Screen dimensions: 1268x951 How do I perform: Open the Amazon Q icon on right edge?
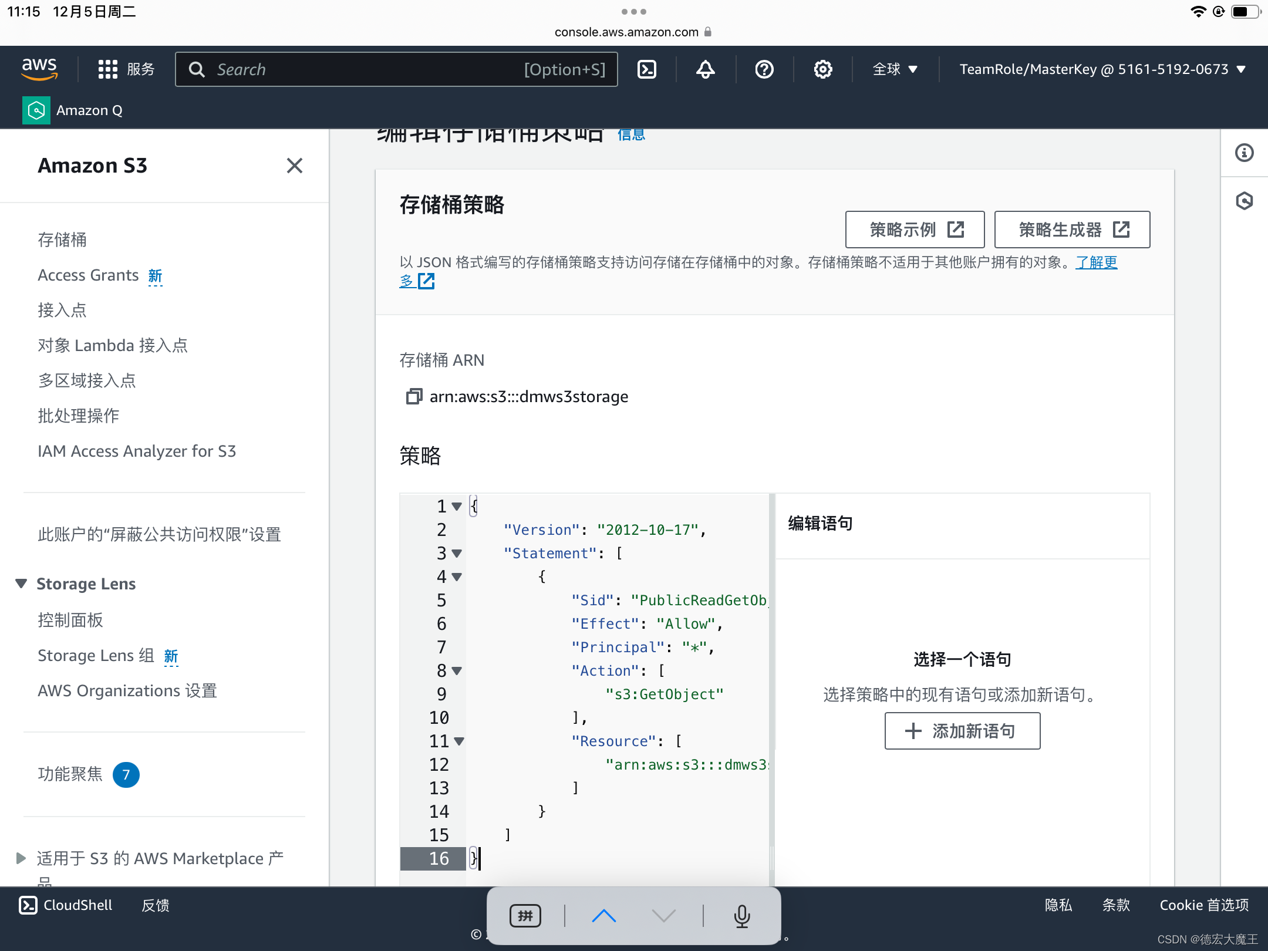click(1244, 201)
